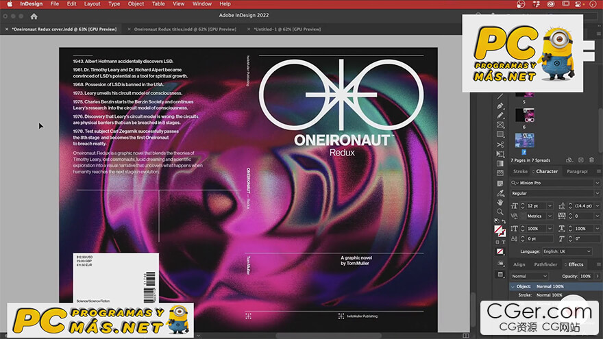This screenshot has height=339, width=603.
Task: Open the blending mode Normal dropdown
Action: tap(529, 277)
